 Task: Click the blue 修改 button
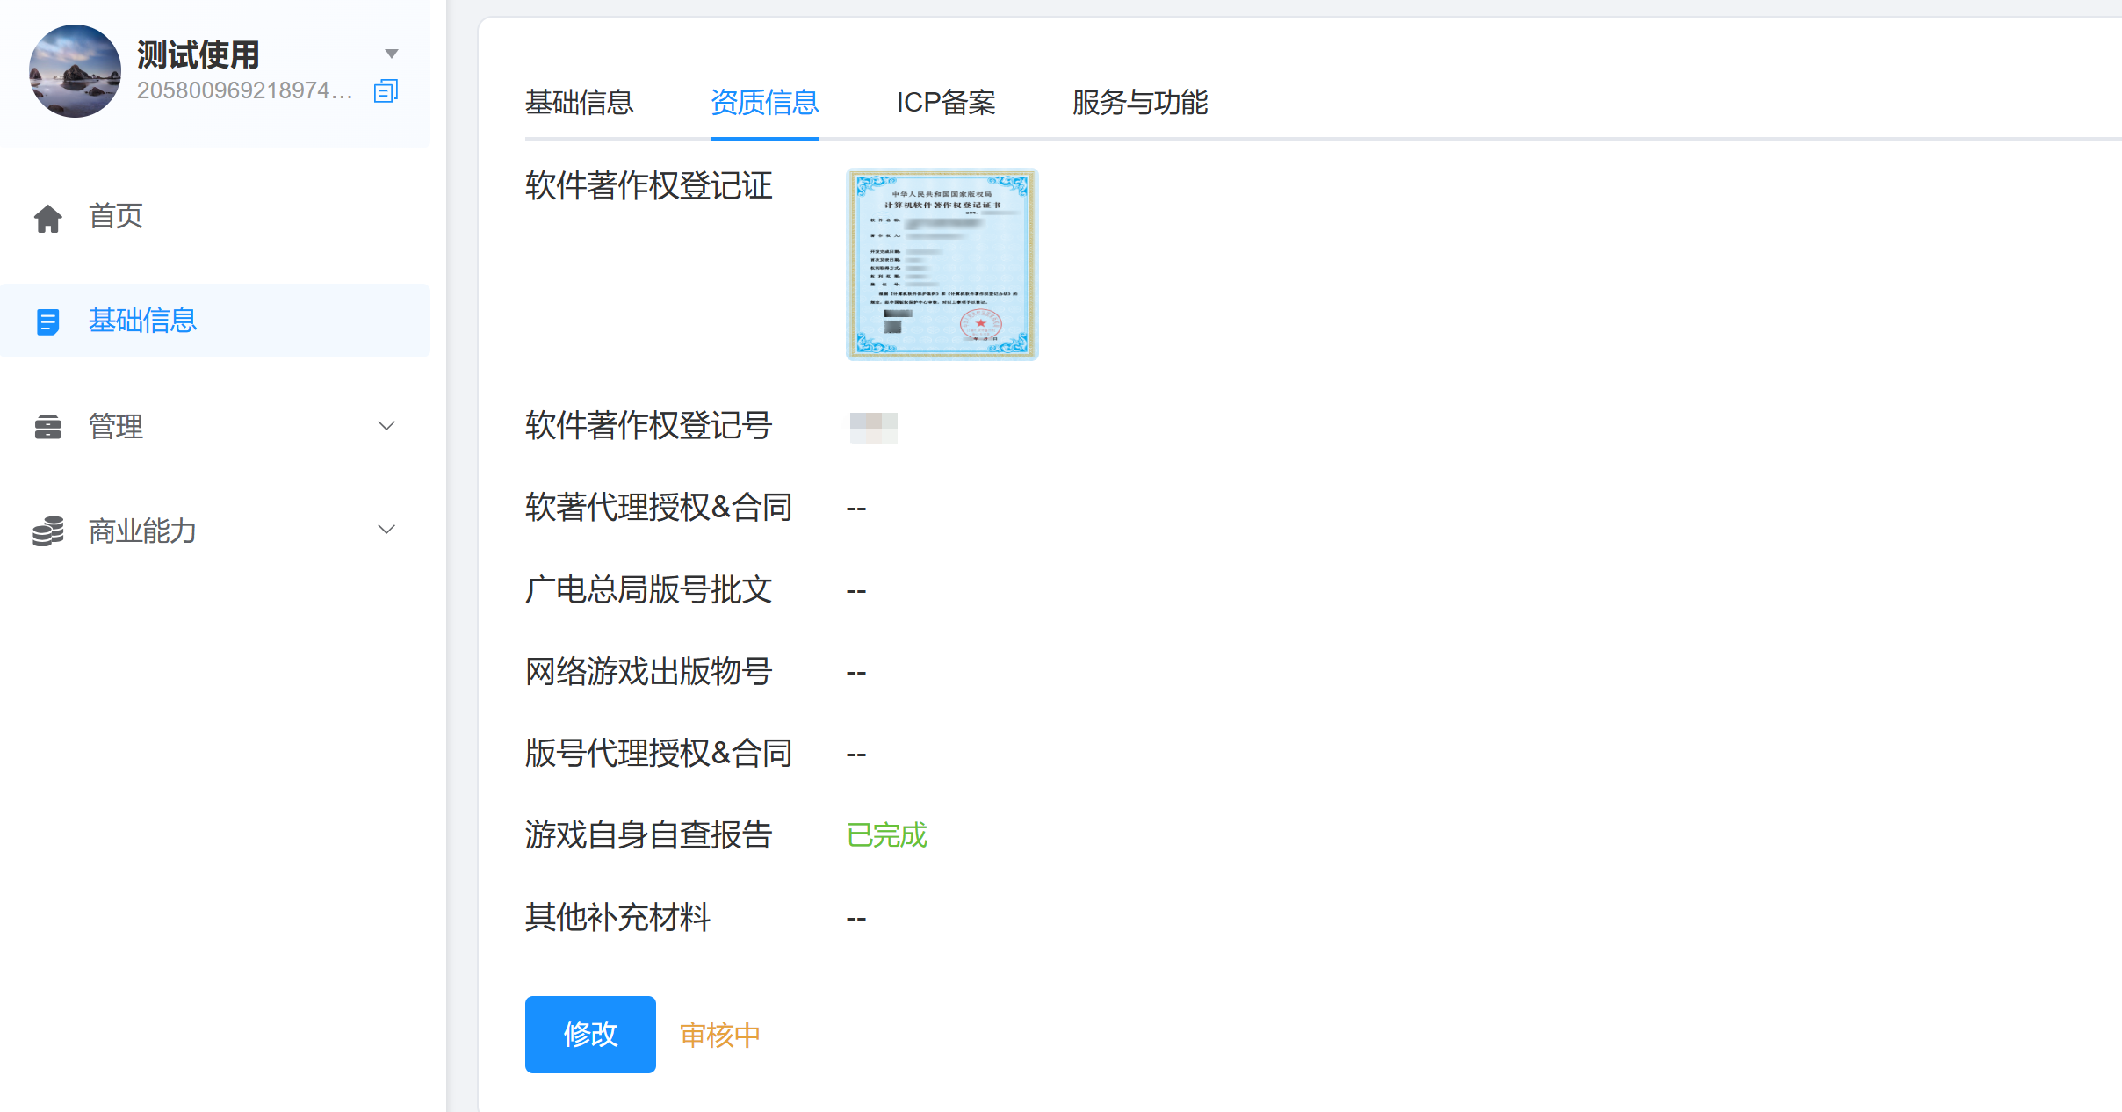(590, 1035)
